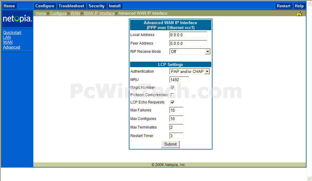Click the Submit button

click(x=170, y=144)
